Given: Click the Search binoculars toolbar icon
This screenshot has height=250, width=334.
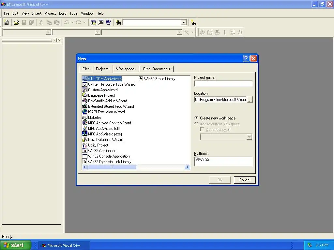Looking at the screenshot, I should coord(194,22).
